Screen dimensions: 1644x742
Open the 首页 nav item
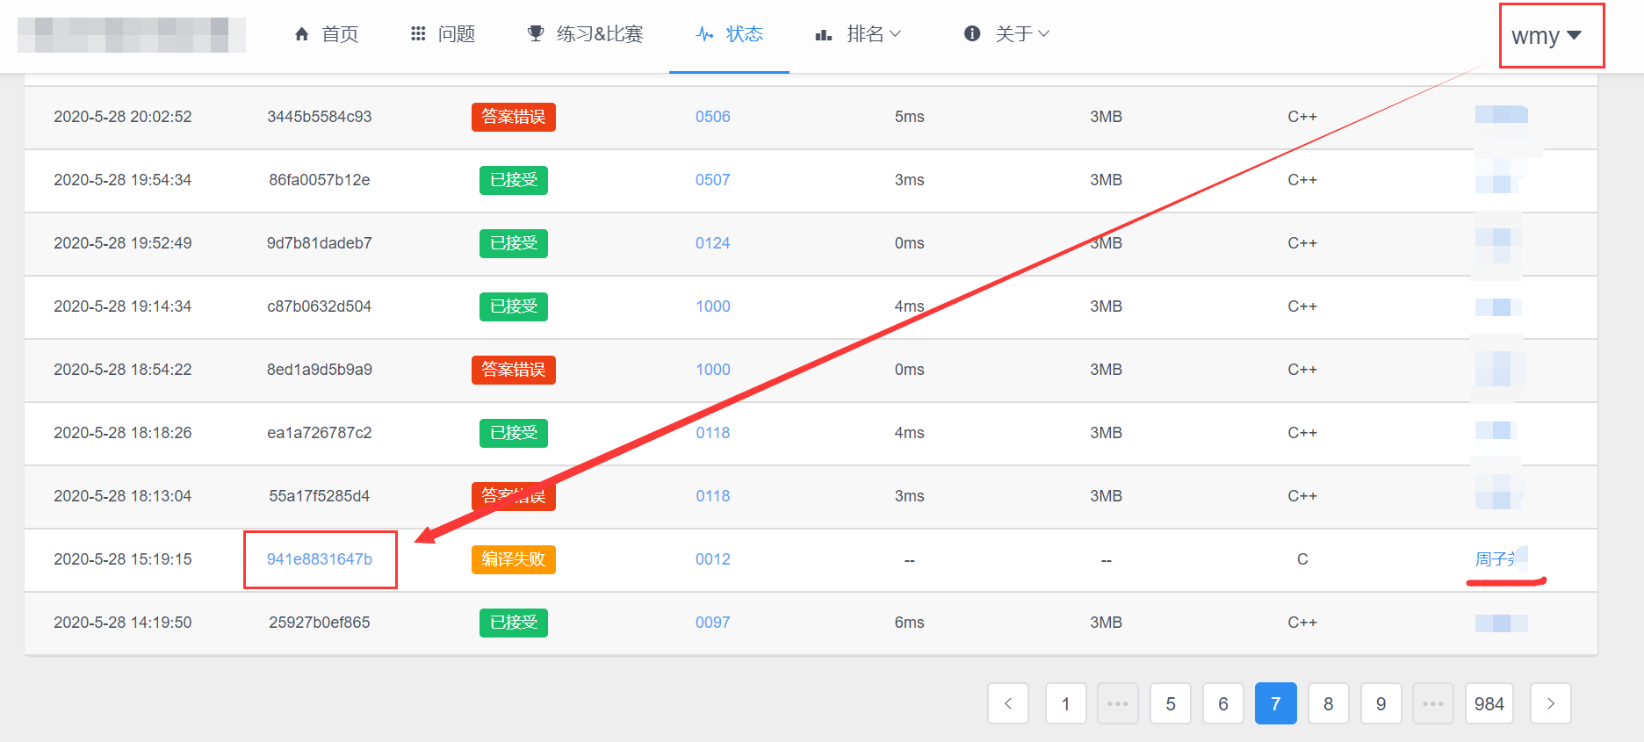327,34
